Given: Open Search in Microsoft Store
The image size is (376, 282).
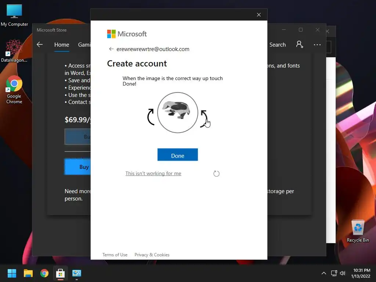Looking at the screenshot, I should pyautogui.click(x=278, y=45).
